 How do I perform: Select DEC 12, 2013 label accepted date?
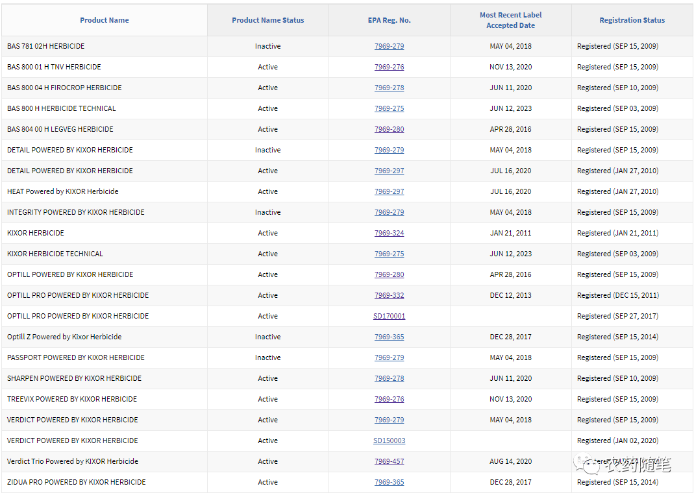pos(510,295)
